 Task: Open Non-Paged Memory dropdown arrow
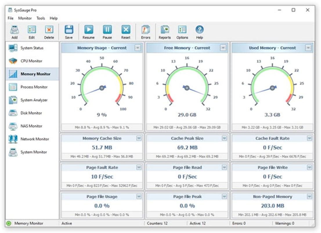(x=309, y=196)
